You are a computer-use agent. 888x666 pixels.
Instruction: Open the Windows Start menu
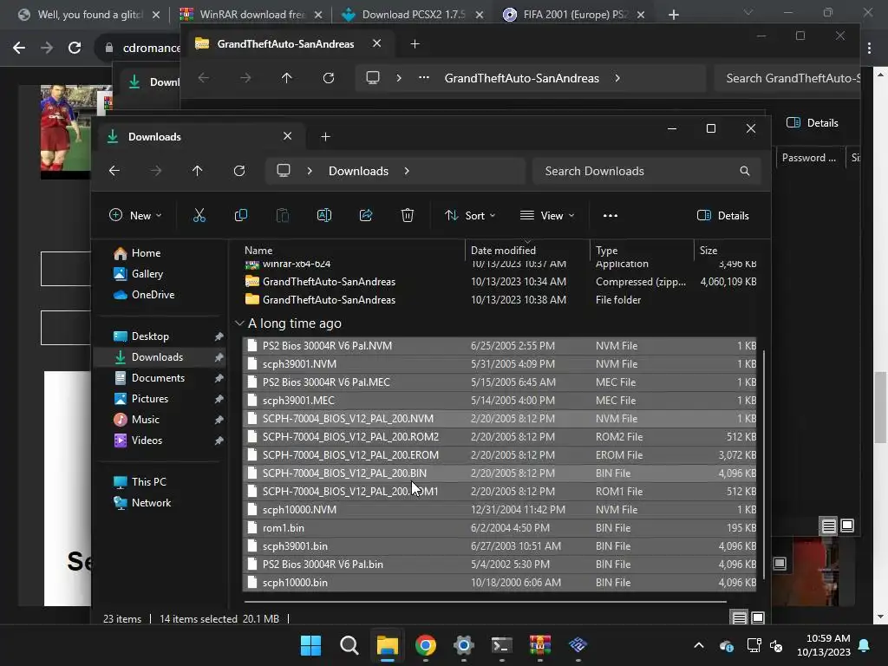click(310, 645)
